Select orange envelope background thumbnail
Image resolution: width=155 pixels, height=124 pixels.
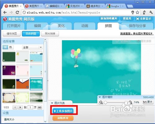[23, 84]
